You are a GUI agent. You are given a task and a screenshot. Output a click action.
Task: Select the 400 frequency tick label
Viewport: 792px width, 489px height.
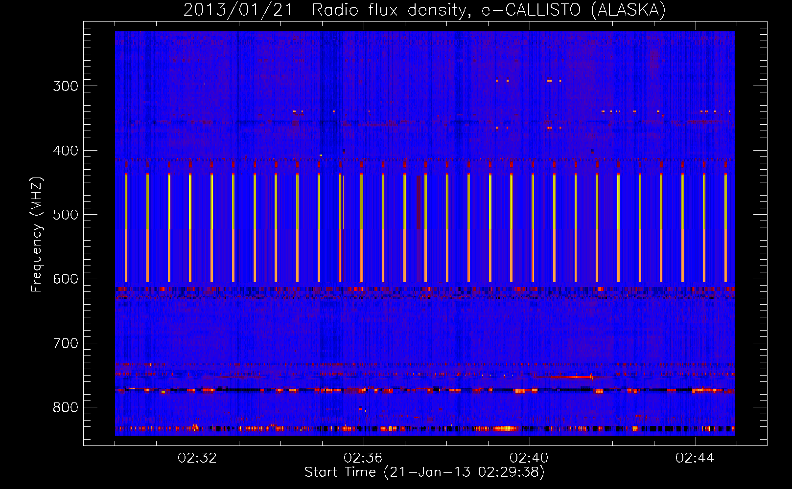pyautogui.click(x=66, y=151)
